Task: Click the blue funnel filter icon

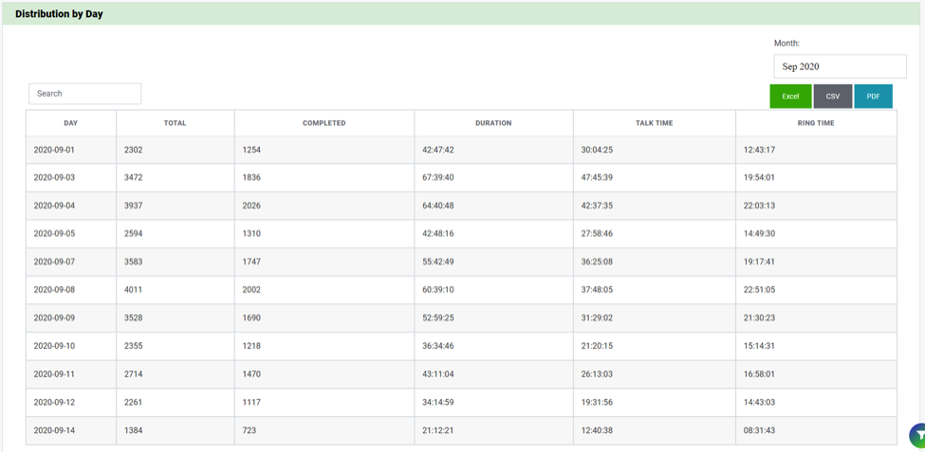Action: tap(917, 435)
